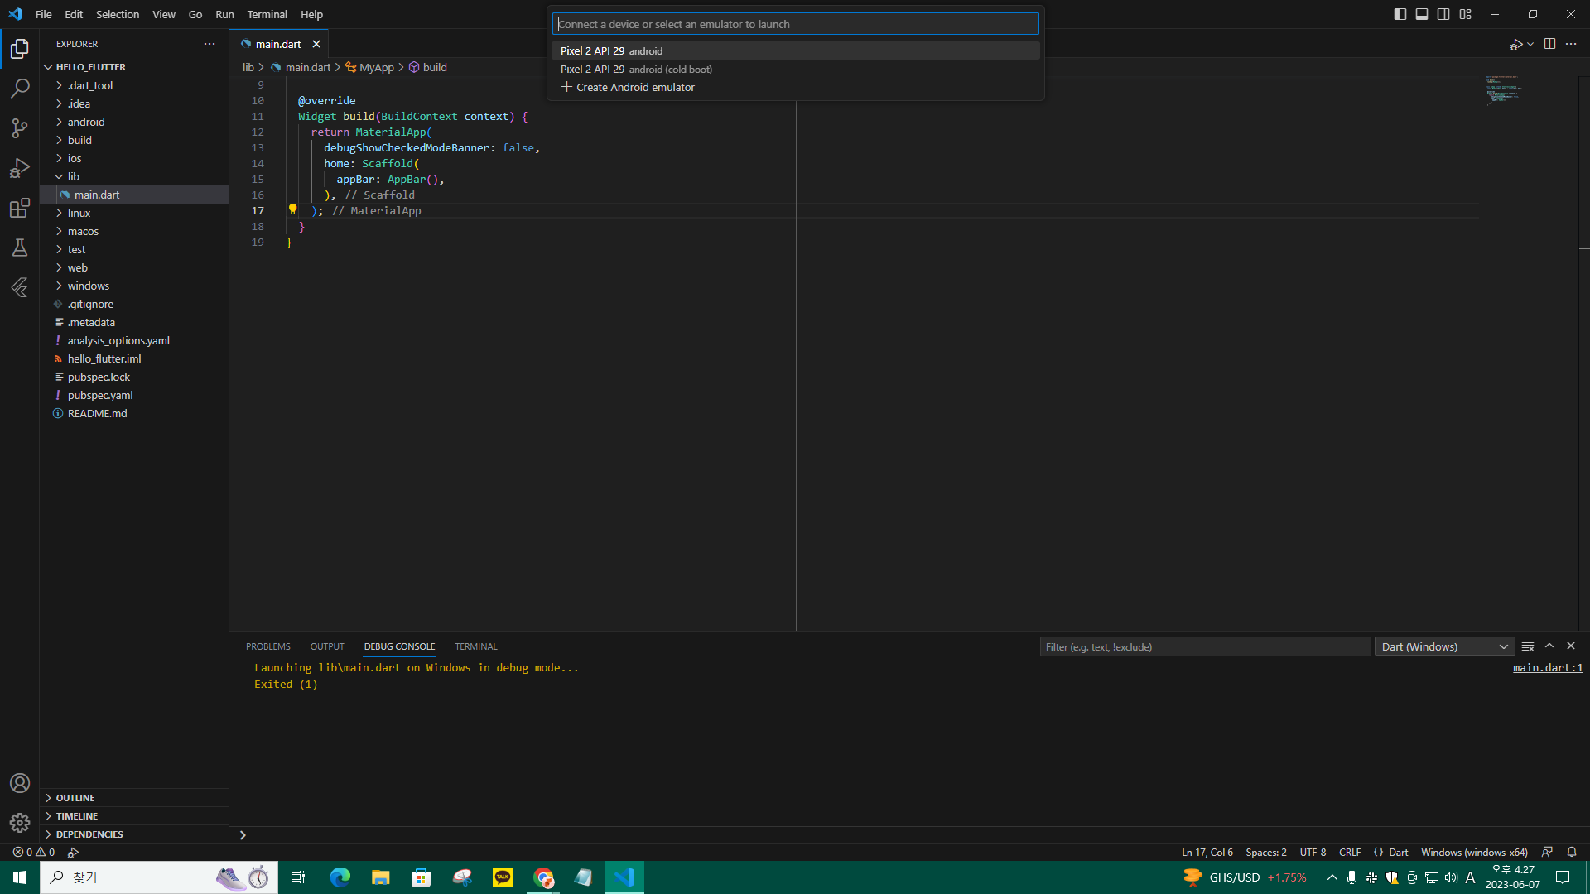
Task: Expand the OUTLINE section
Action: 134,798
